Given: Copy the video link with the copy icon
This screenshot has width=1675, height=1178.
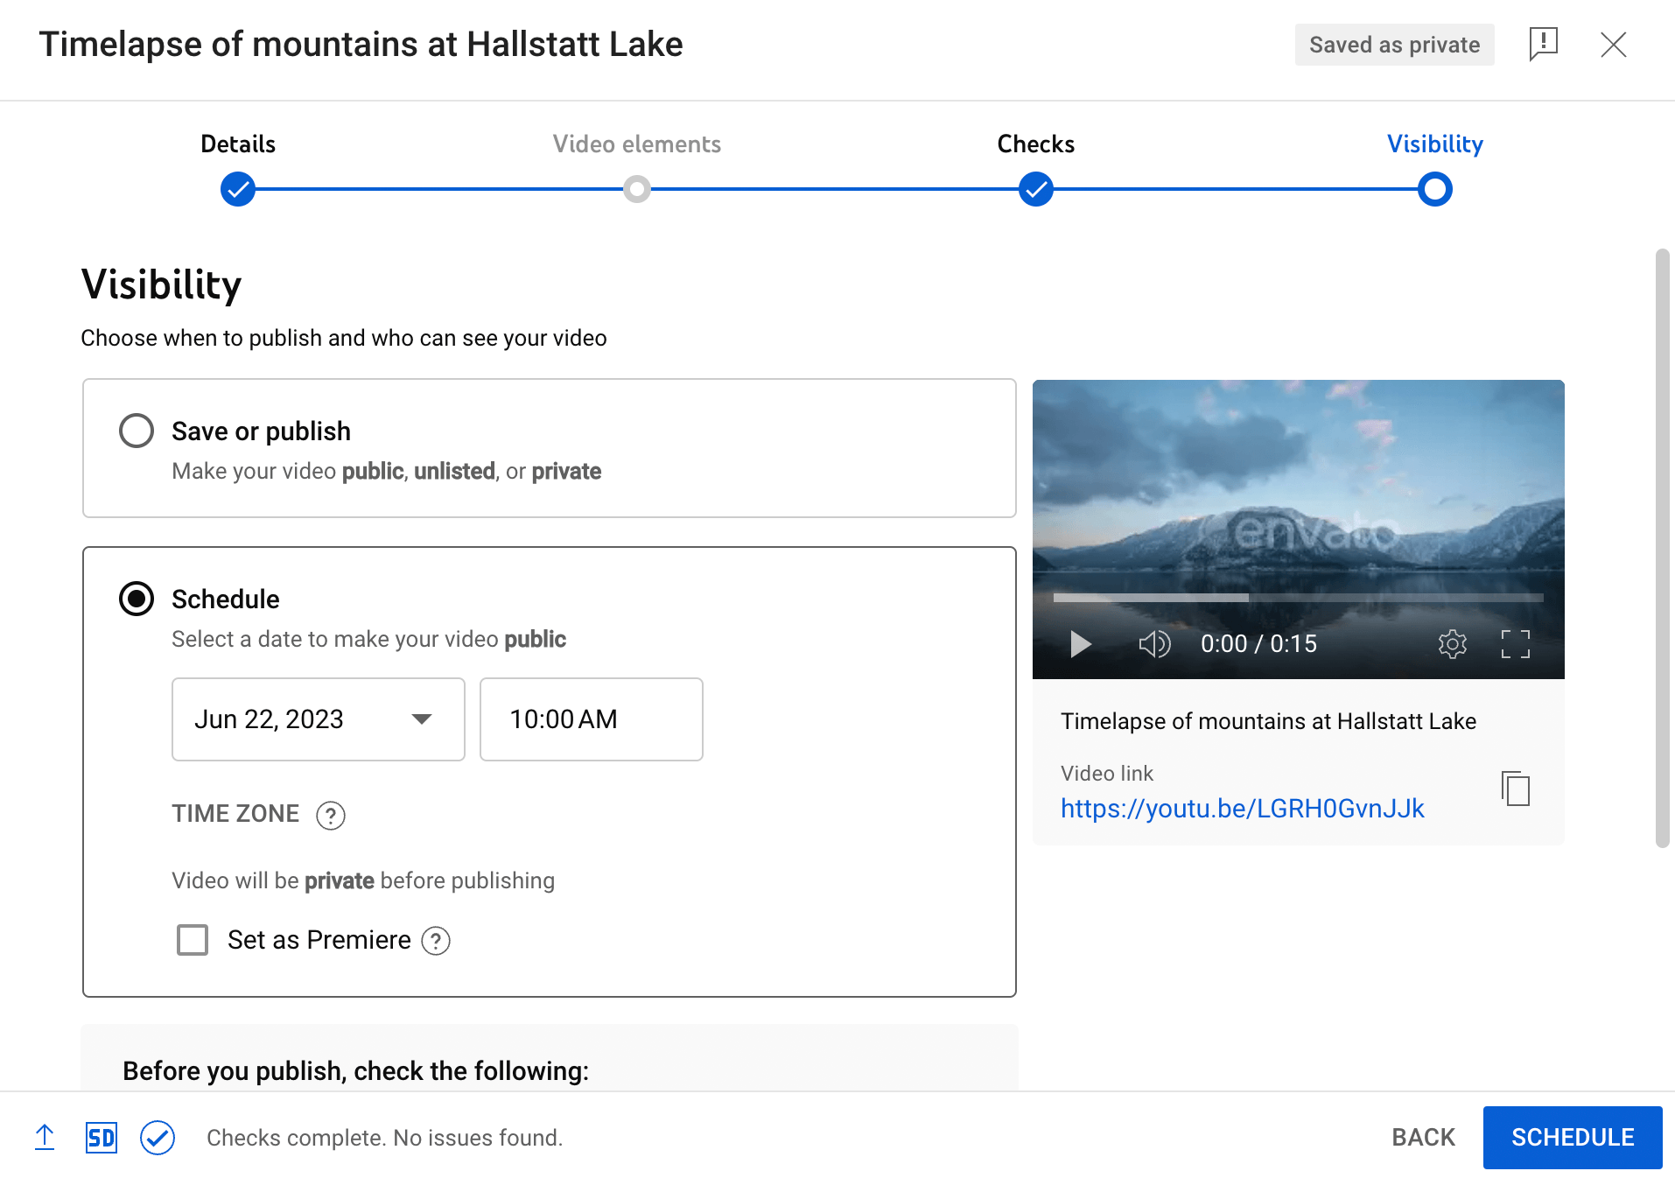Looking at the screenshot, I should 1515,789.
